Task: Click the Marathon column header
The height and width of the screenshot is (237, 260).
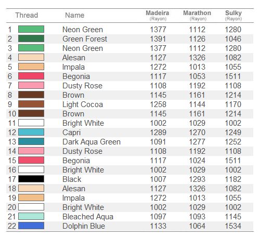Action: 197,15
